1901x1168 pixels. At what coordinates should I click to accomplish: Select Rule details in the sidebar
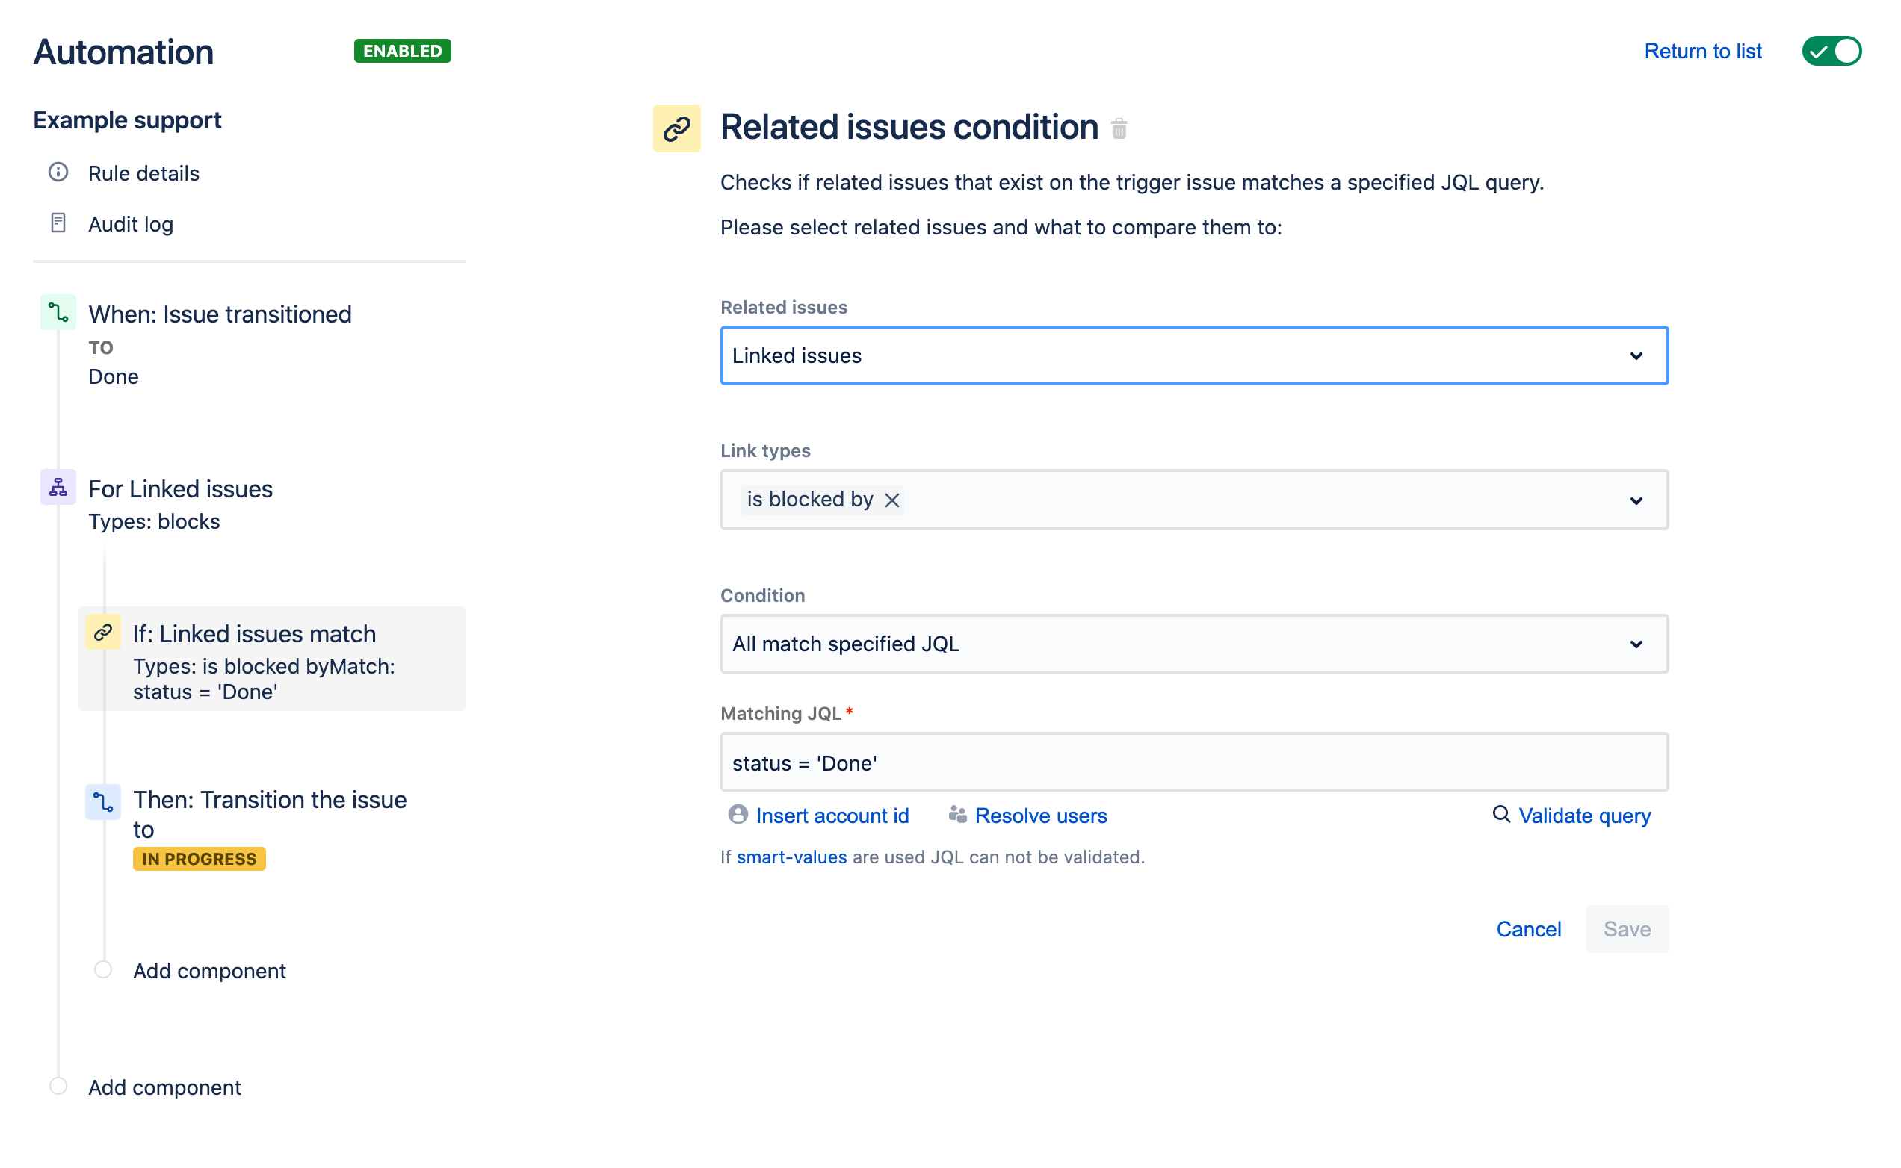coord(143,173)
